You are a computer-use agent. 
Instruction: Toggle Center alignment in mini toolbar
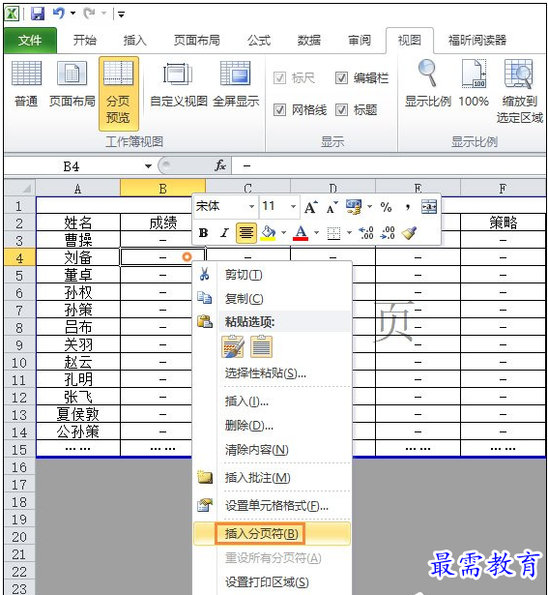245,232
